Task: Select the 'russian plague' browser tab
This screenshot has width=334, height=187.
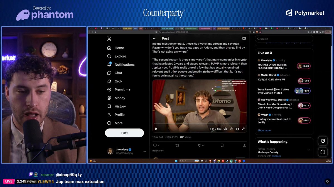Action: point(127,28)
